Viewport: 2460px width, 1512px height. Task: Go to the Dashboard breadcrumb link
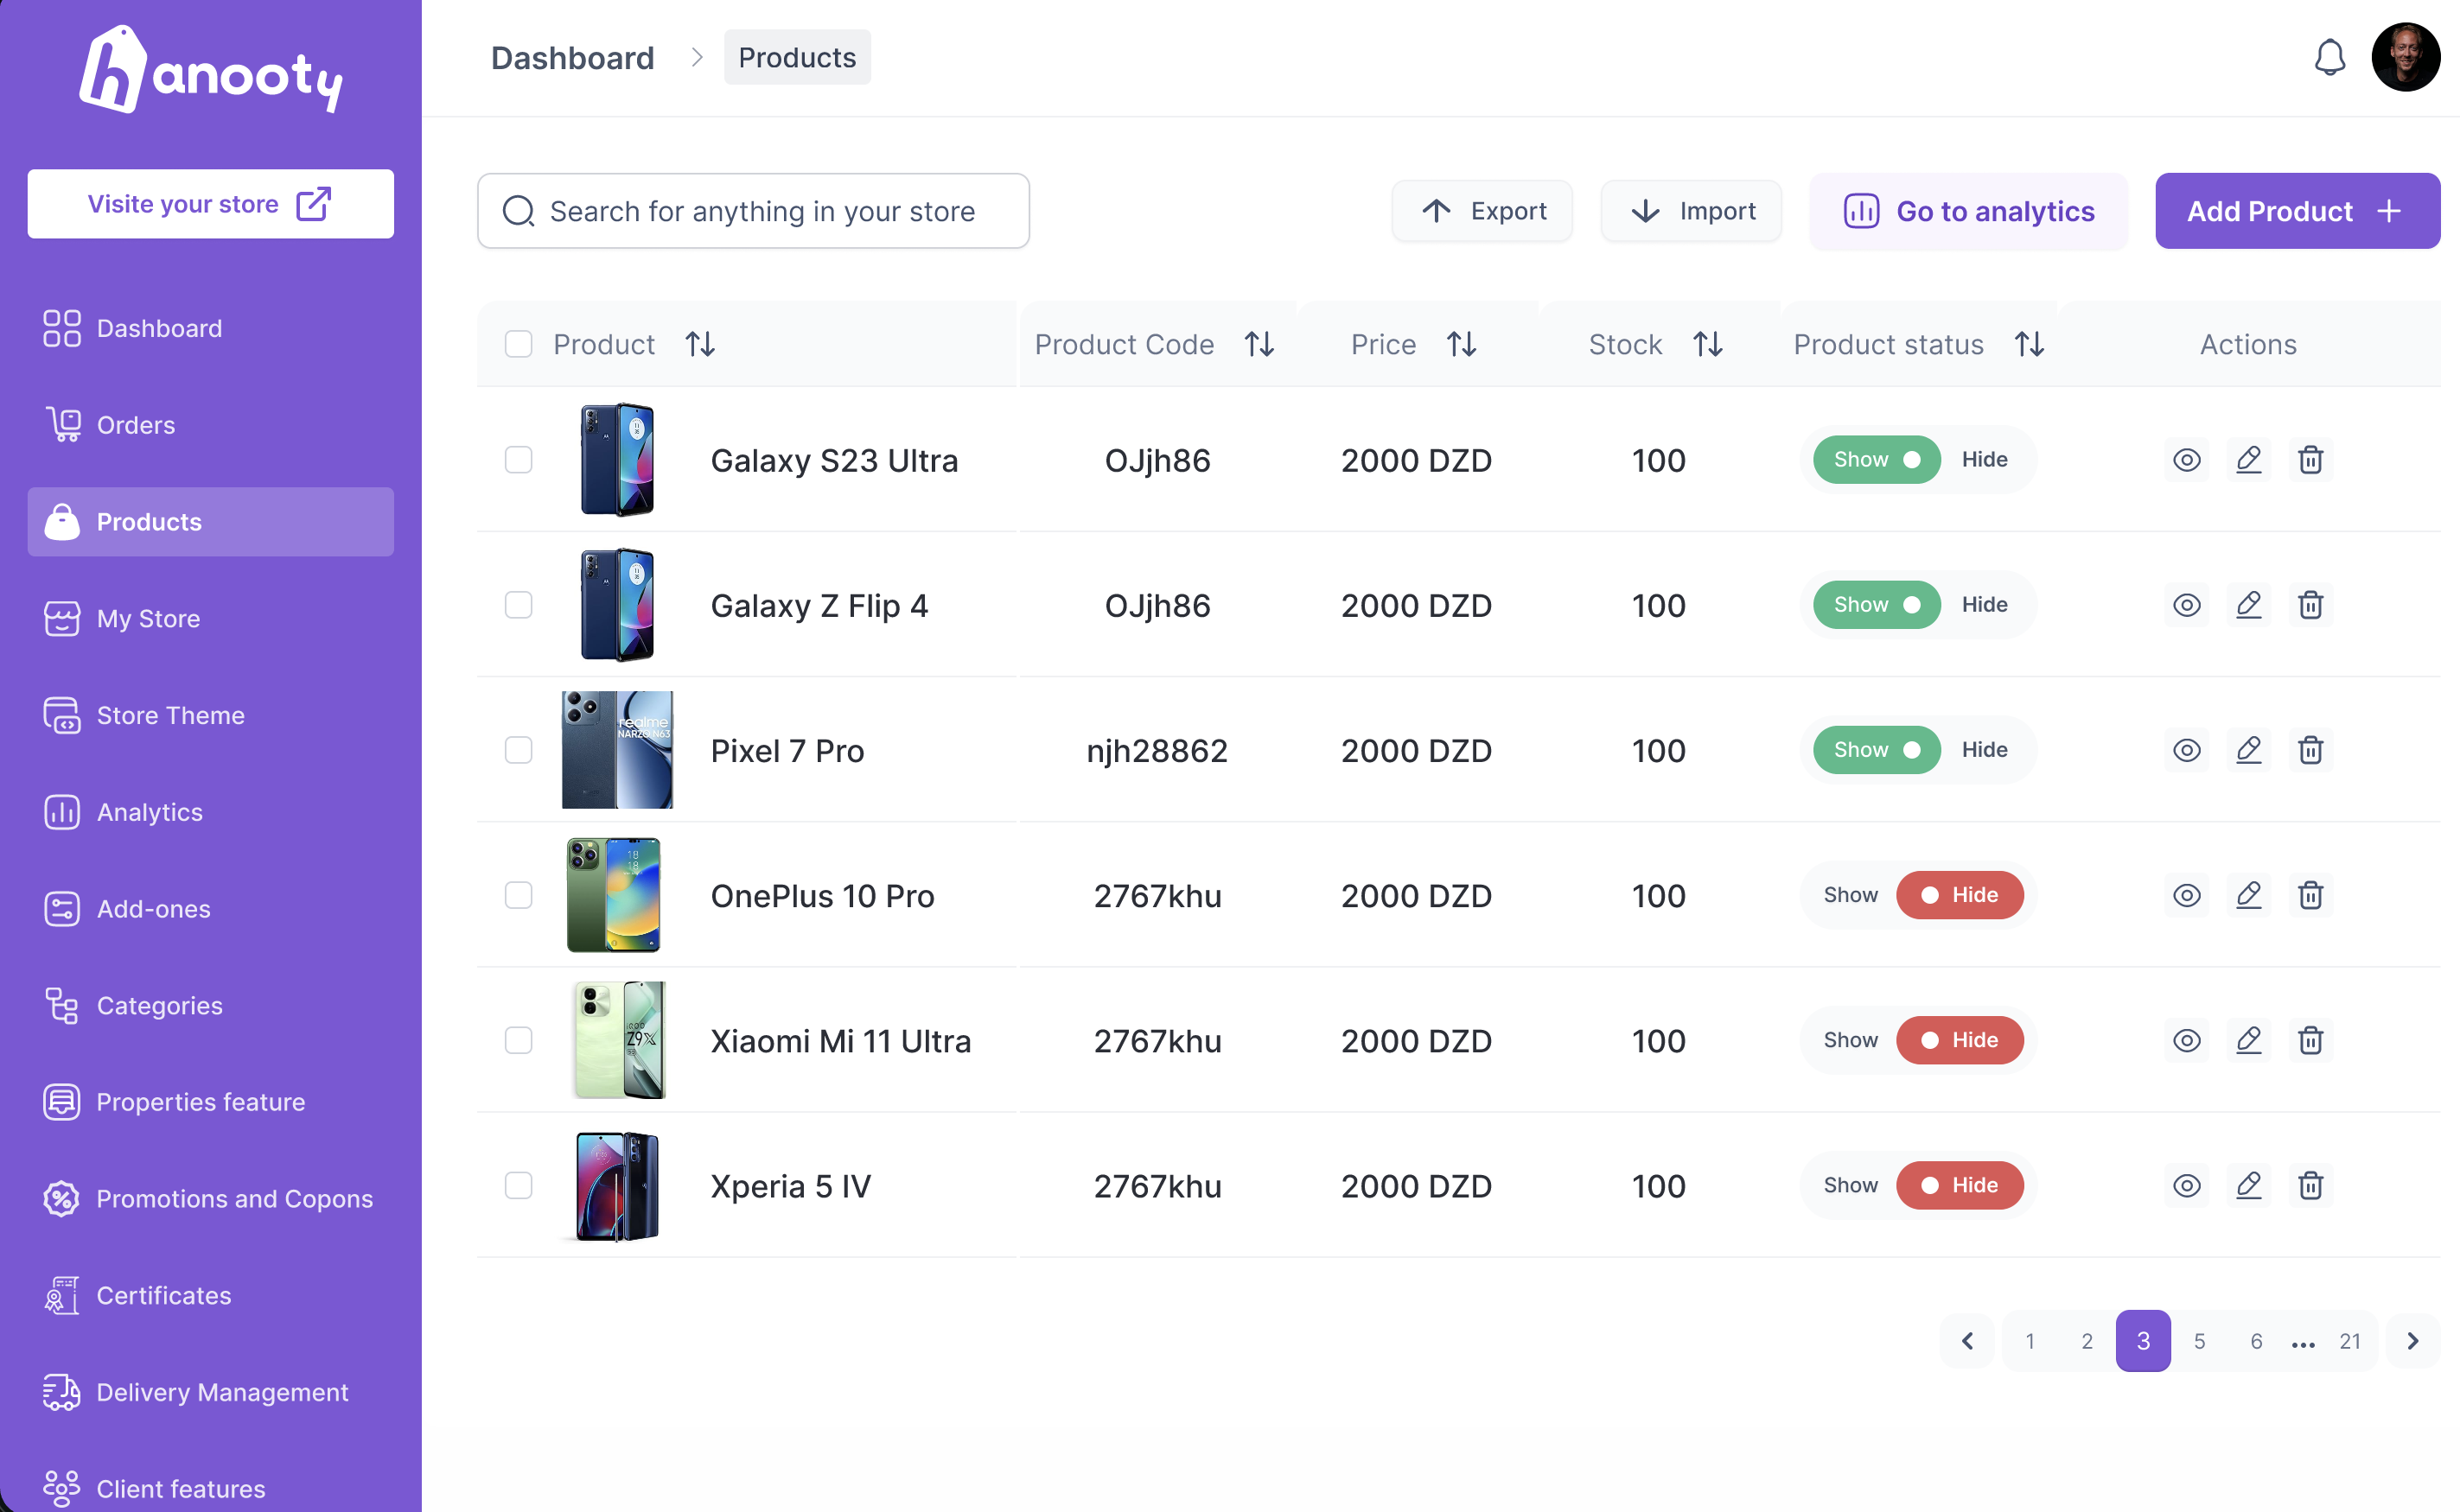pos(572,58)
